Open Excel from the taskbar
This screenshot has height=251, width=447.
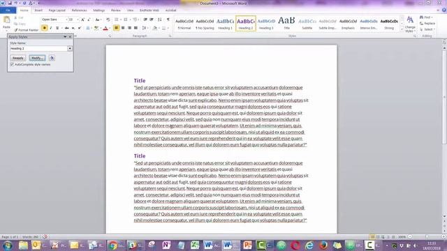[x=195, y=245]
